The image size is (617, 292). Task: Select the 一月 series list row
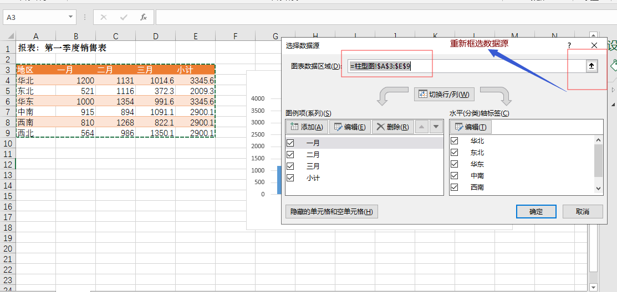pyautogui.click(x=364, y=143)
